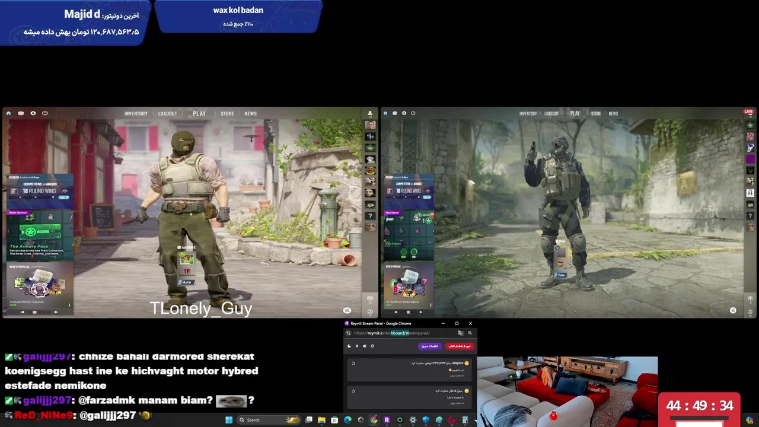Open Microsoft Edge from taskbar

347,420
